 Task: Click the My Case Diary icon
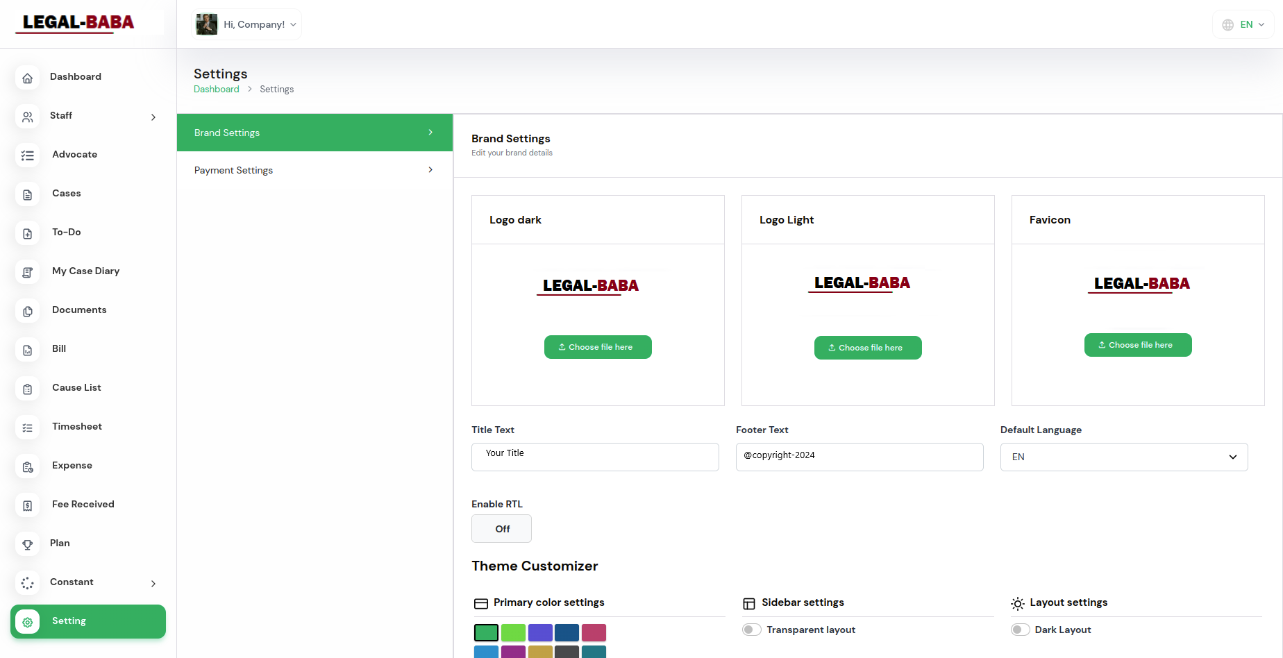(x=28, y=272)
